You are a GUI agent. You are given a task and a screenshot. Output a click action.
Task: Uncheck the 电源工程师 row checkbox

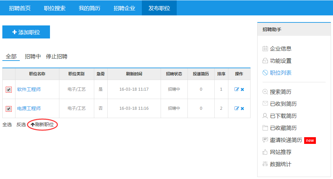click(x=9, y=109)
